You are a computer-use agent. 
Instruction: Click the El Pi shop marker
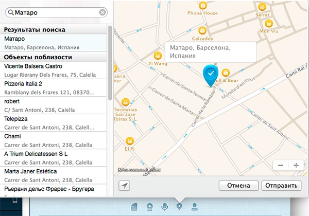click(x=130, y=140)
